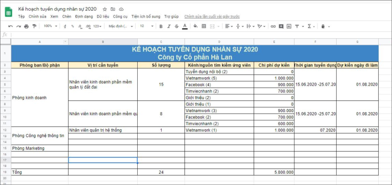Open the Công cụ menu
This screenshot has height=185, width=392.
point(120,17)
